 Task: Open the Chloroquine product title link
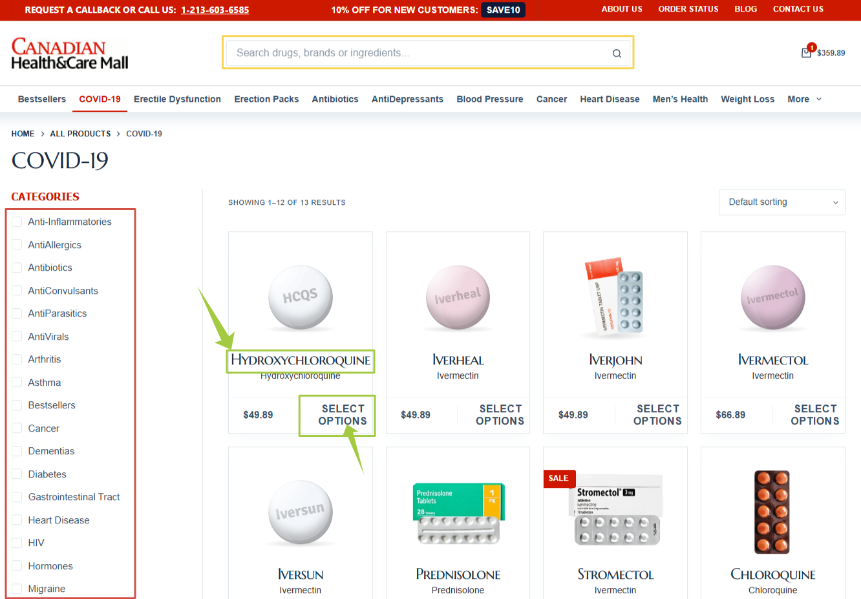coord(773,574)
